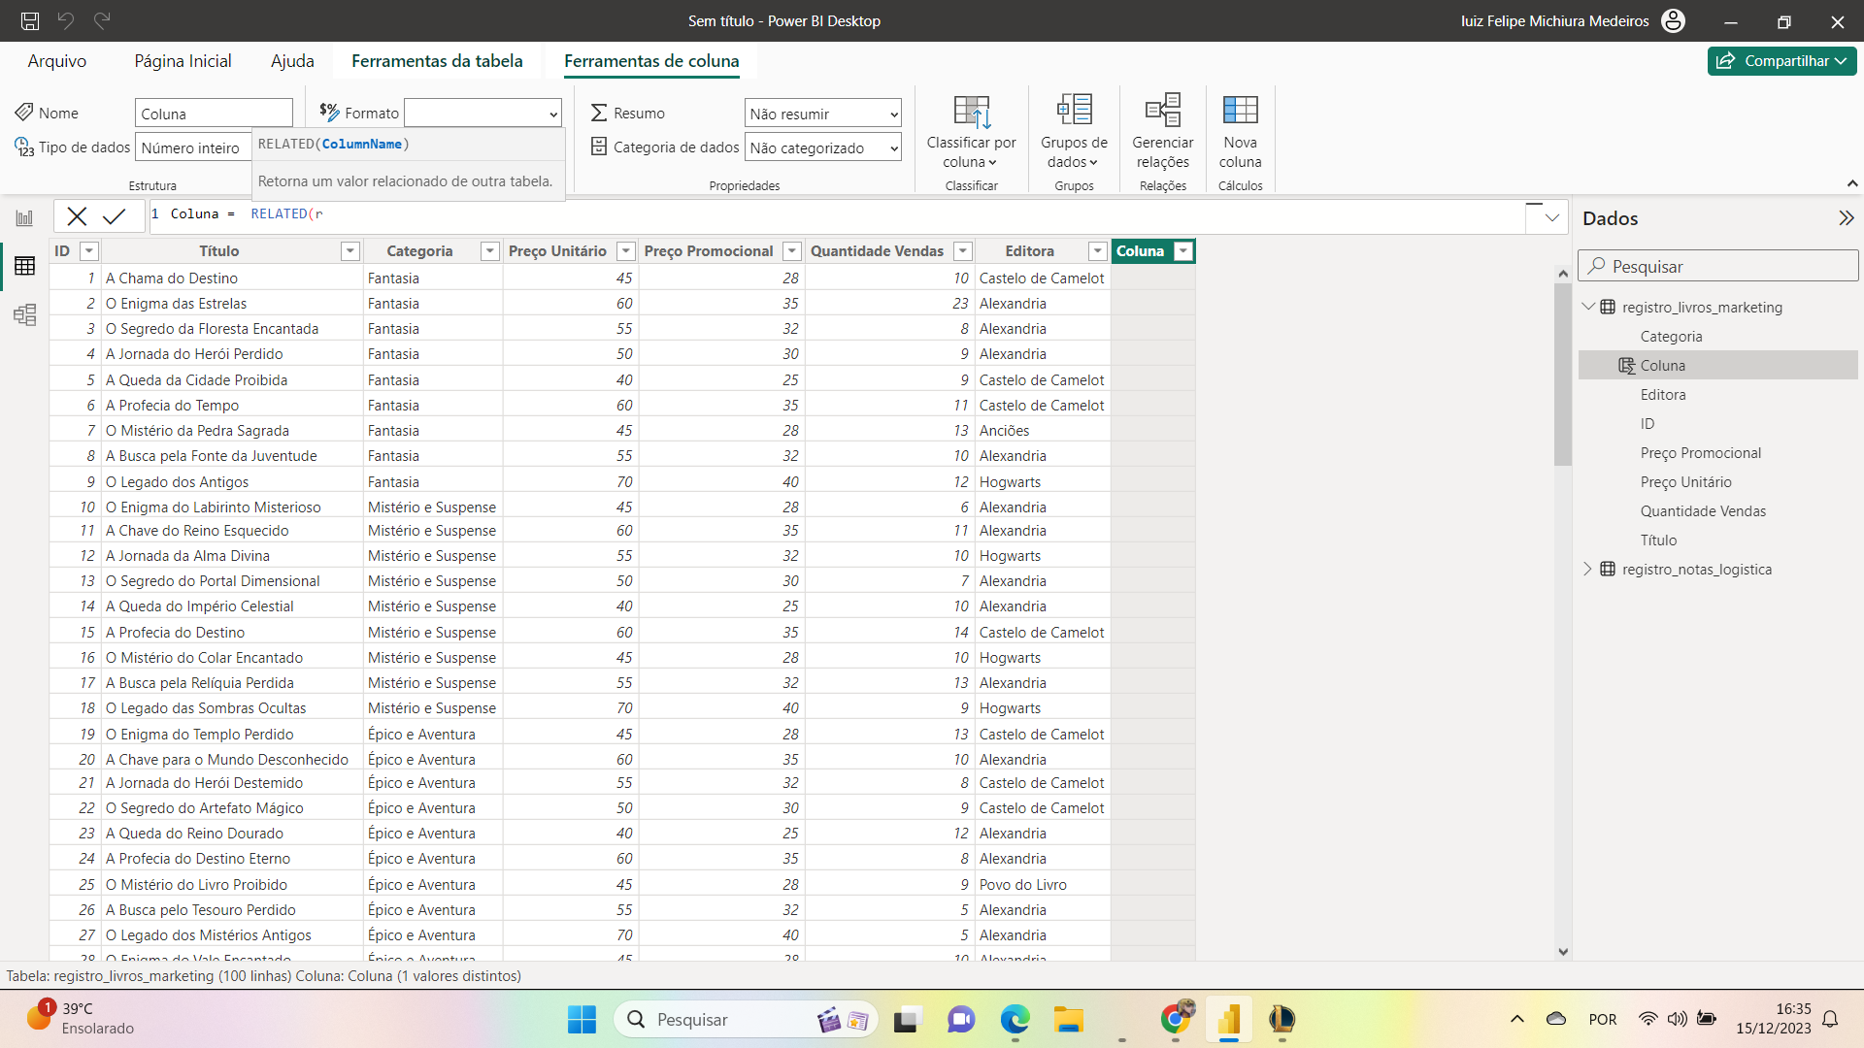Select ID field in Dados pane
This screenshot has height=1048, width=1864.
1647,423
